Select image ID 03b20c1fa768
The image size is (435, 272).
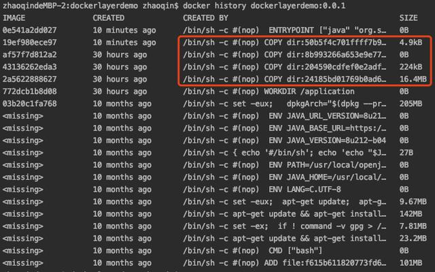click(x=30, y=103)
